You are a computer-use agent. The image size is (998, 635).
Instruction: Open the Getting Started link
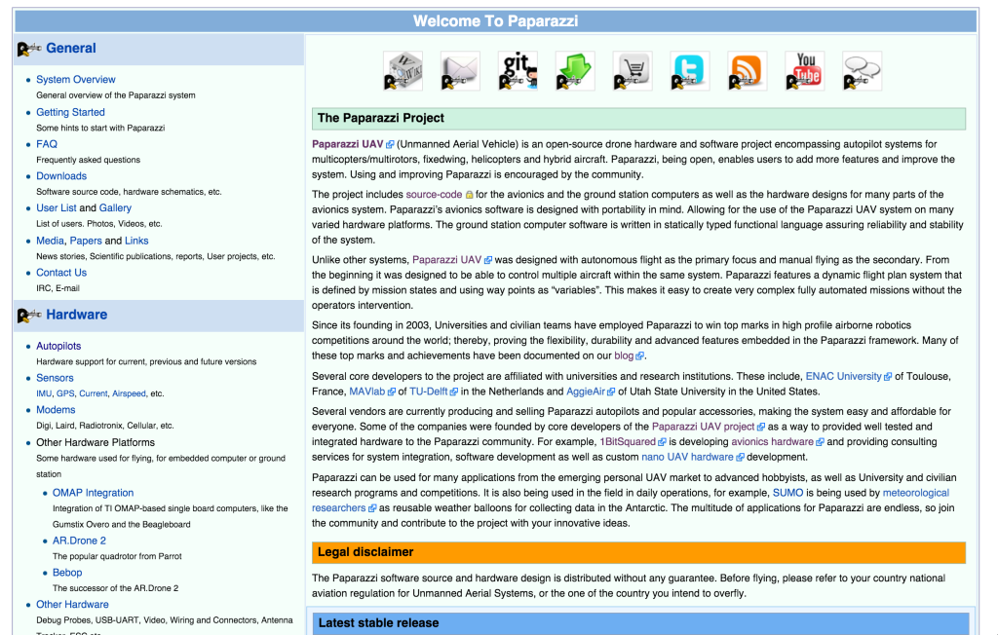(70, 112)
